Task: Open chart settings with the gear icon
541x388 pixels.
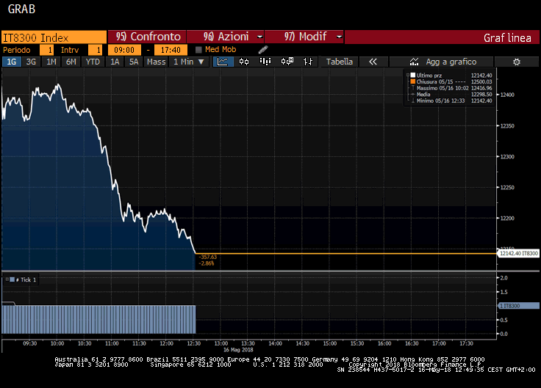Action: point(517,62)
